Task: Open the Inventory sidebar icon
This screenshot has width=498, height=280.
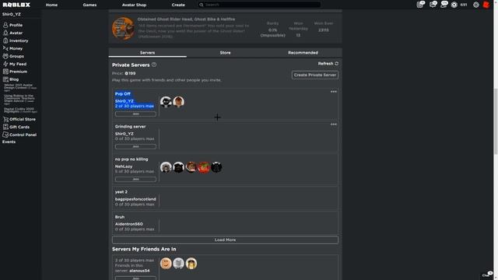Action: (x=5, y=40)
